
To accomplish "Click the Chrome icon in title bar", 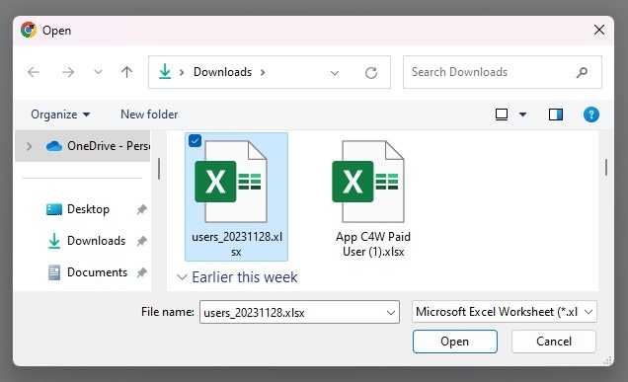I will pyautogui.click(x=29, y=30).
